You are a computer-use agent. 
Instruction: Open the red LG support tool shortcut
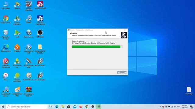click(x=6, y=63)
